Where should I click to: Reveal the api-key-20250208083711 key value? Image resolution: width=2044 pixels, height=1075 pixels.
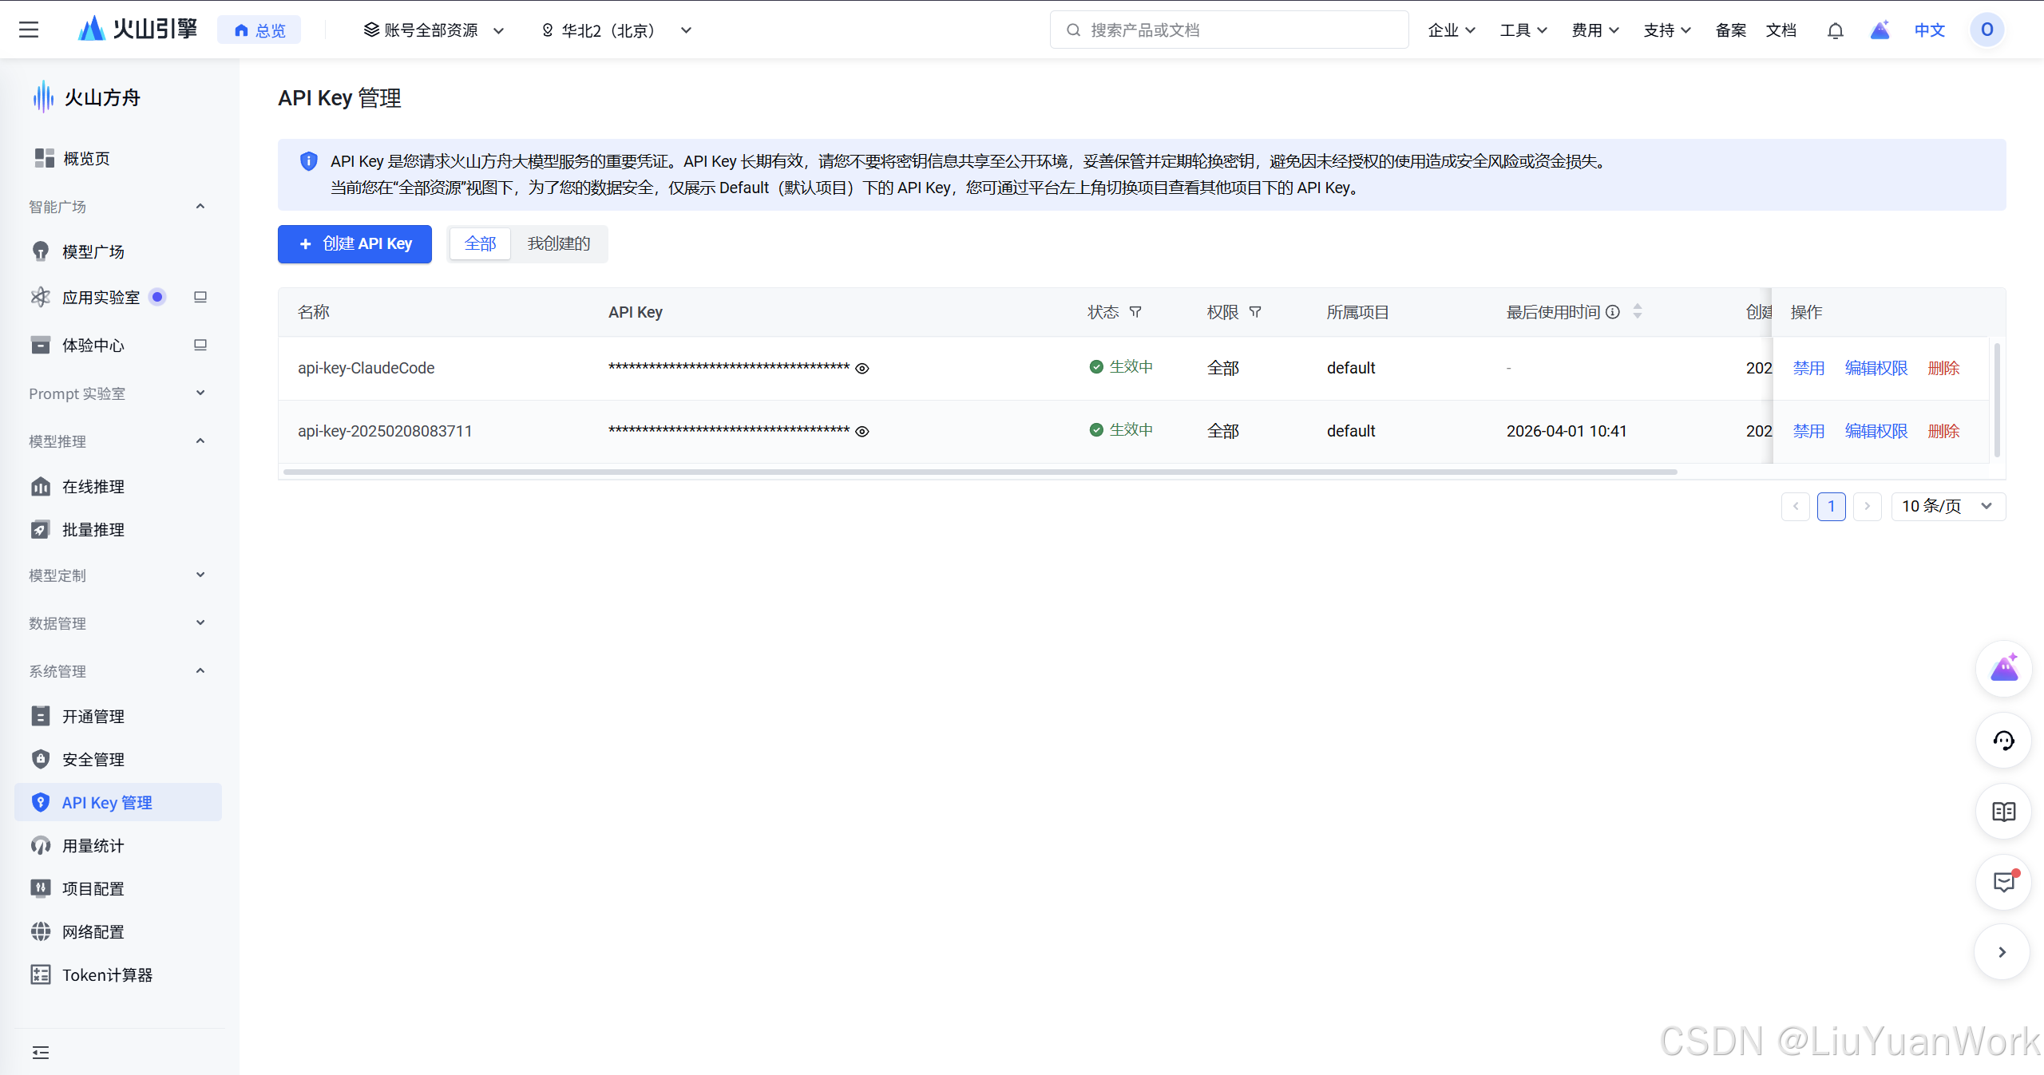click(862, 432)
